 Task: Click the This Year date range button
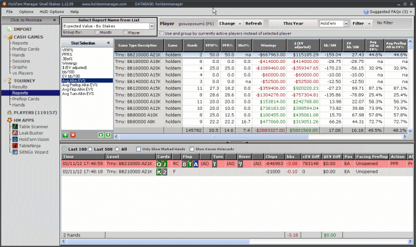click(292, 24)
